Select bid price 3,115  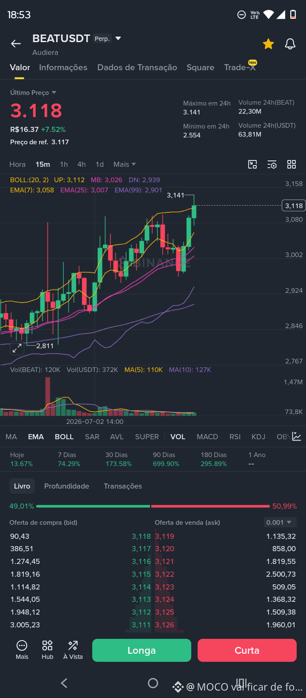click(141, 574)
